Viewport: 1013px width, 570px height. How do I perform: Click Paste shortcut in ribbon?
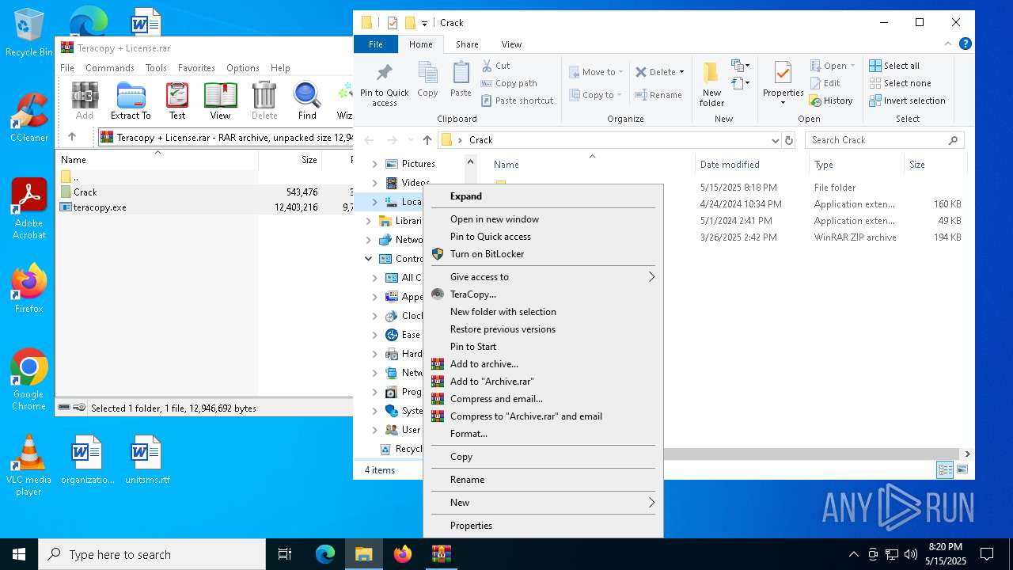pyautogui.click(x=517, y=101)
